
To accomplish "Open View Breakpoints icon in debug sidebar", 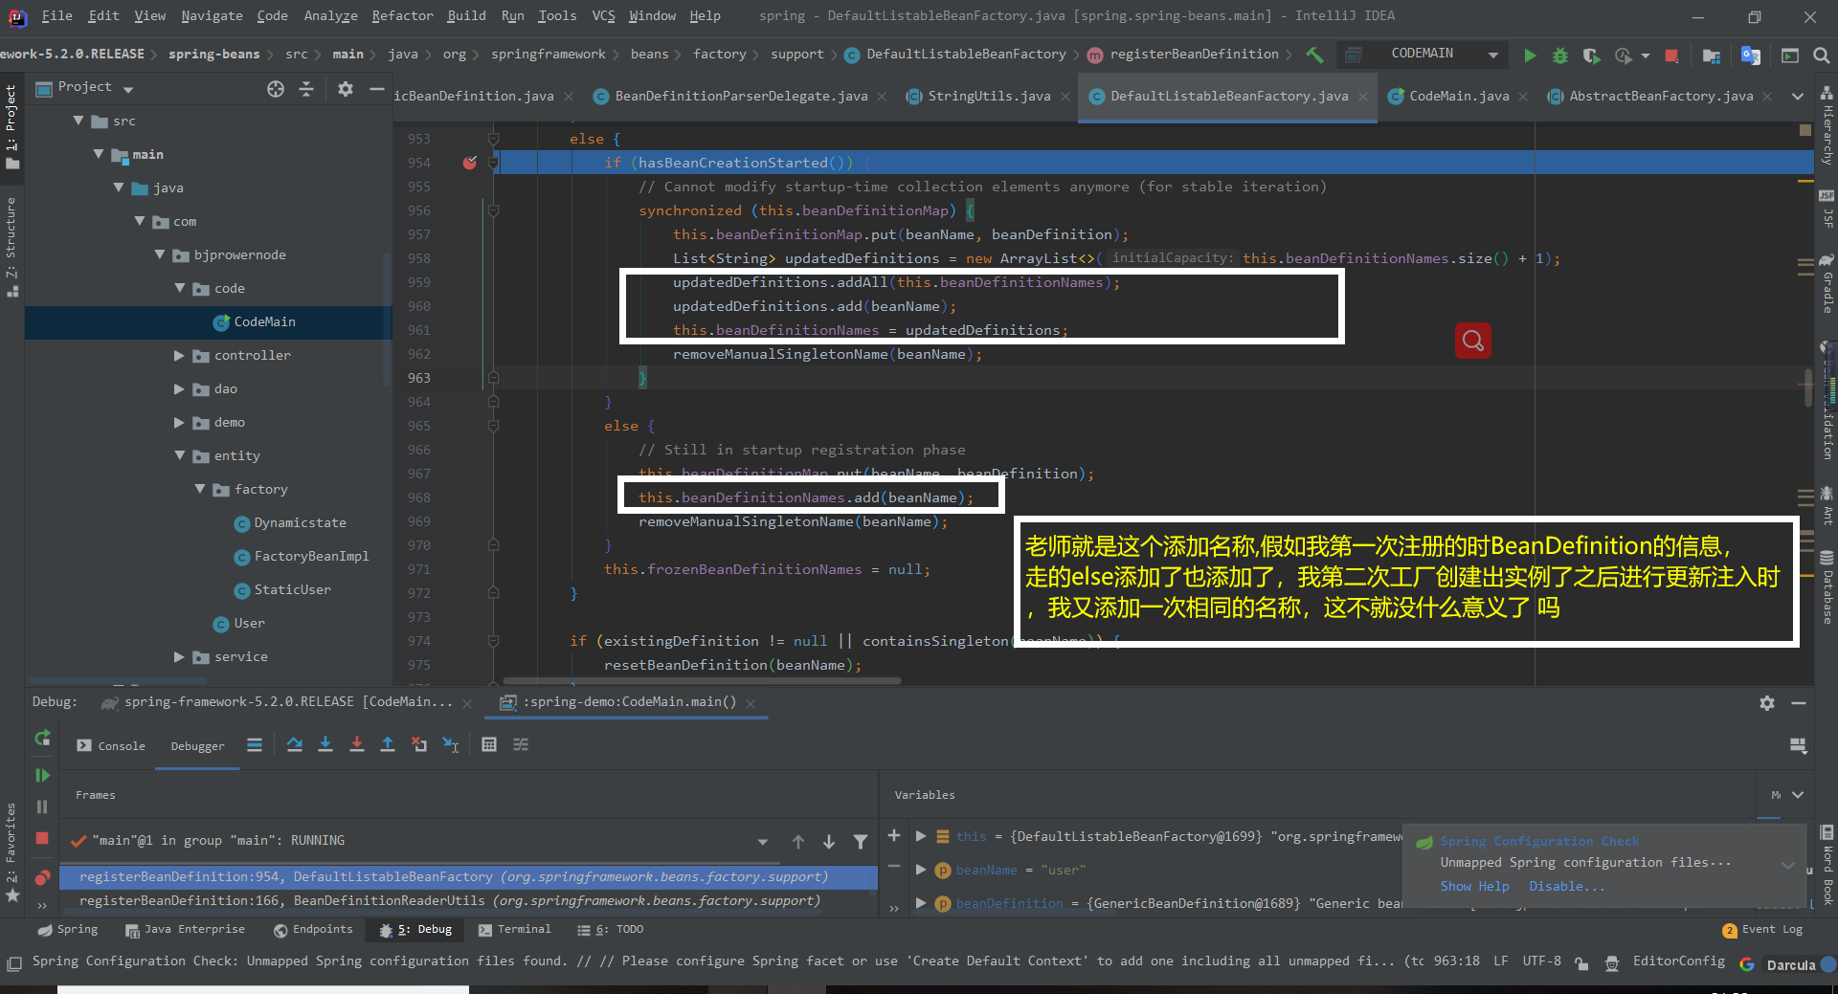I will 42,876.
